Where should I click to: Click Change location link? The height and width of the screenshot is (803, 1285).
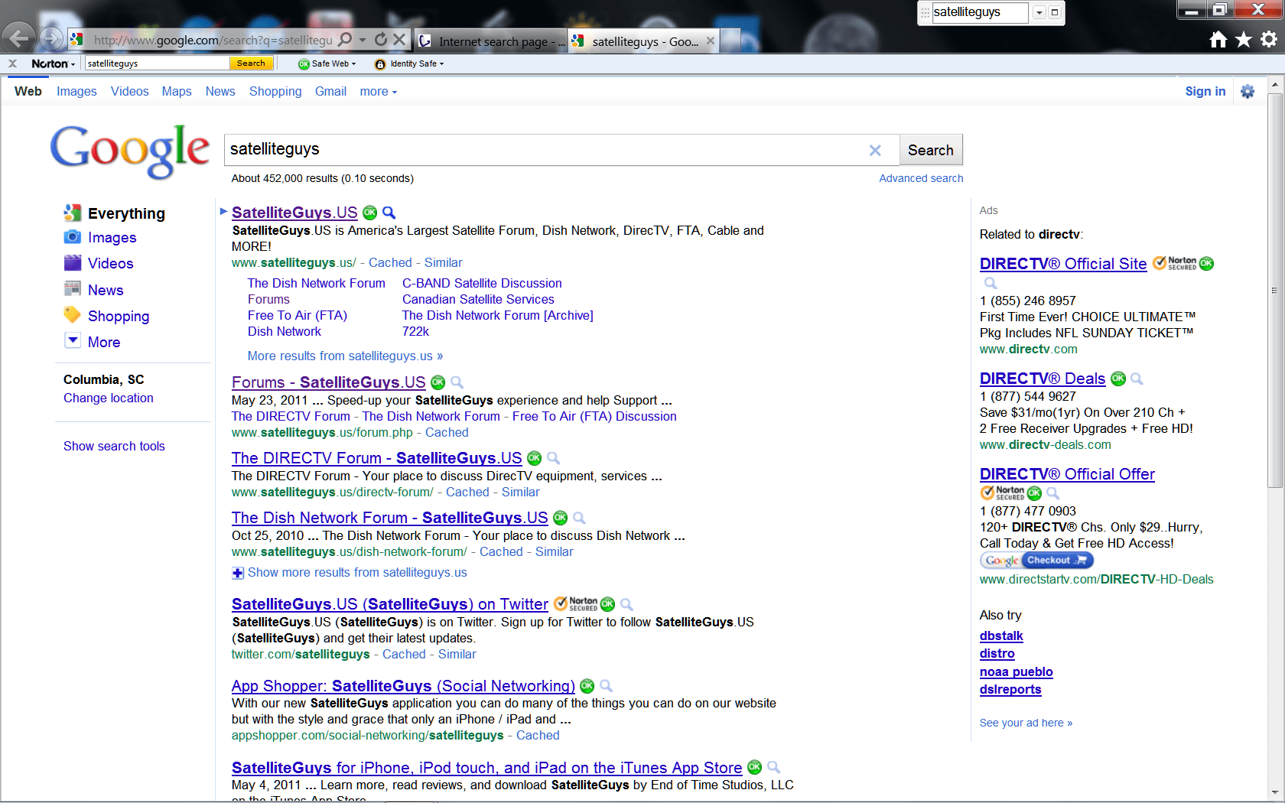[x=109, y=398]
